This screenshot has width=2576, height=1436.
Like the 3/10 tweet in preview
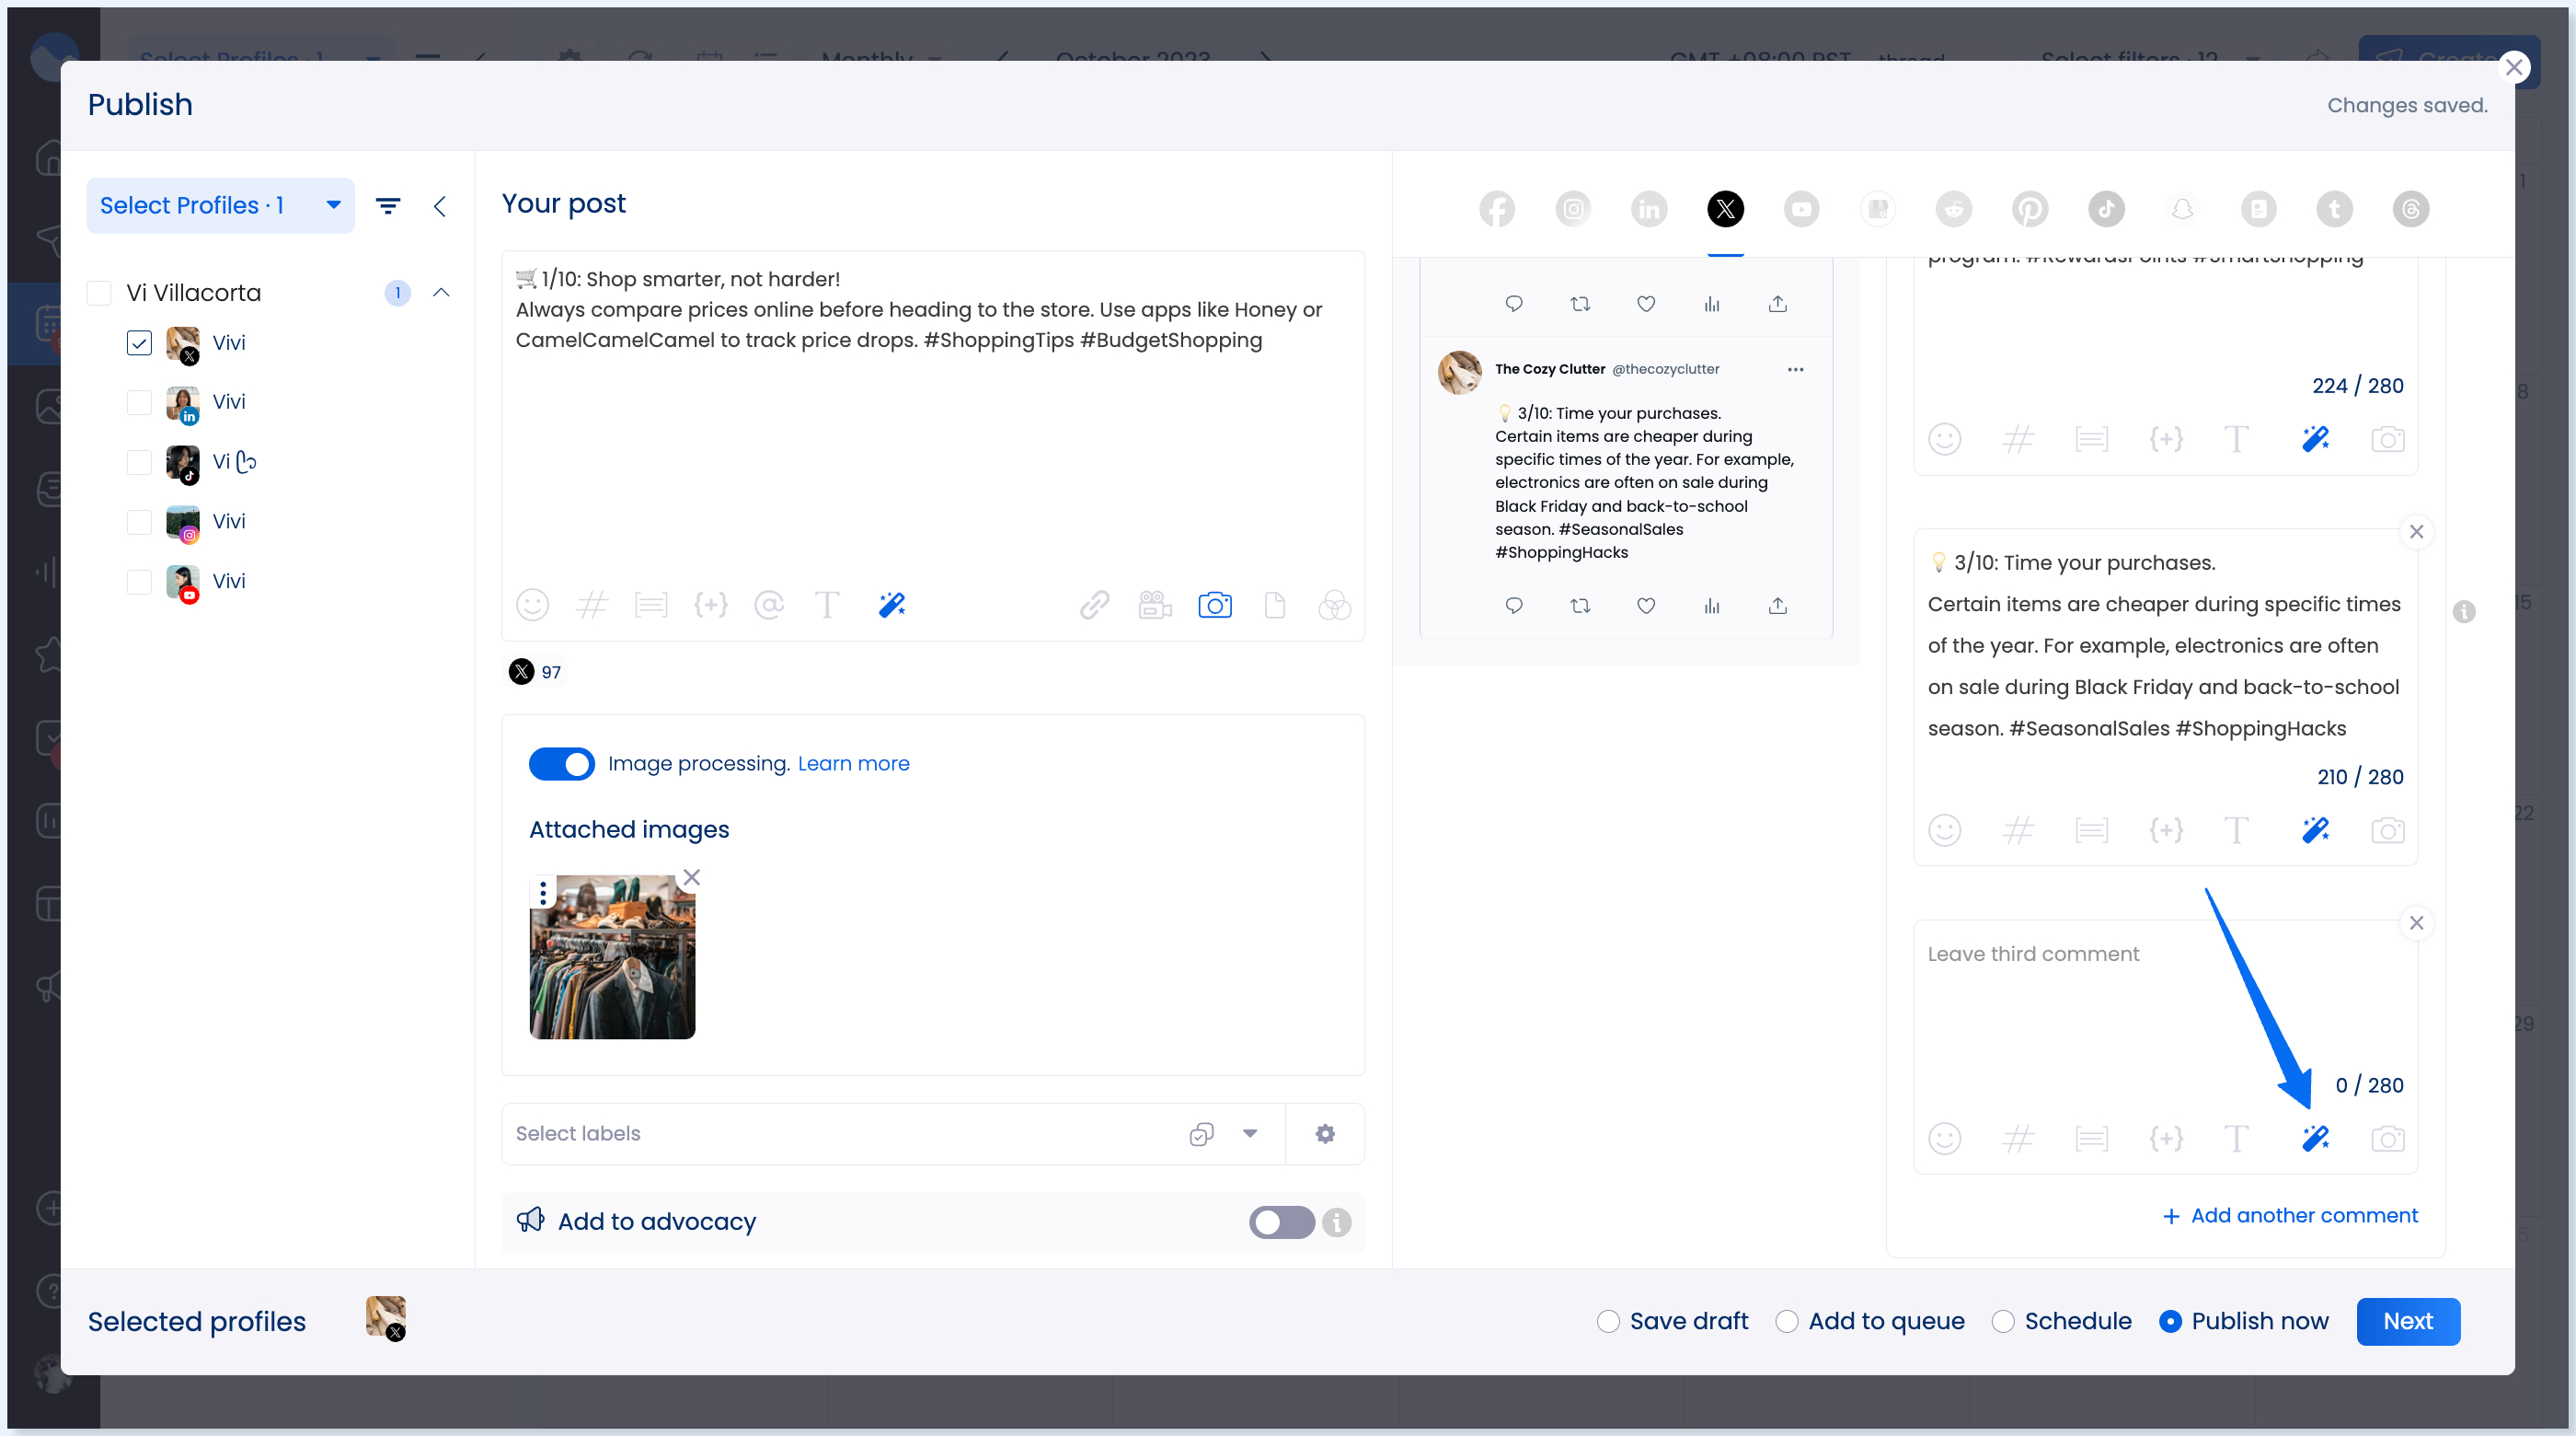point(1646,606)
